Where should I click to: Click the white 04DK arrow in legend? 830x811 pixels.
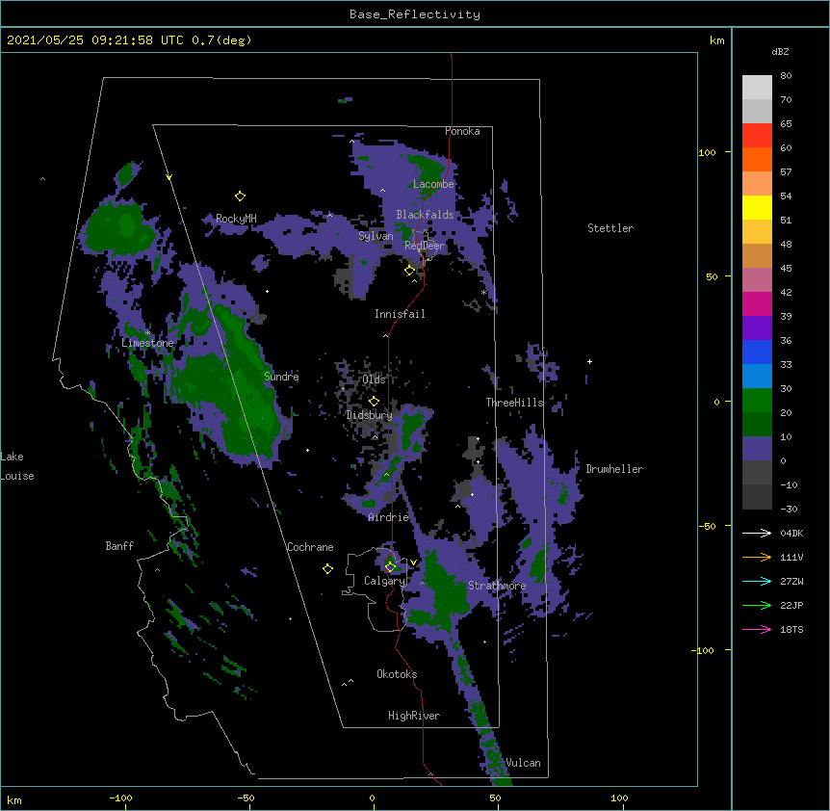click(x=757, y=533)
